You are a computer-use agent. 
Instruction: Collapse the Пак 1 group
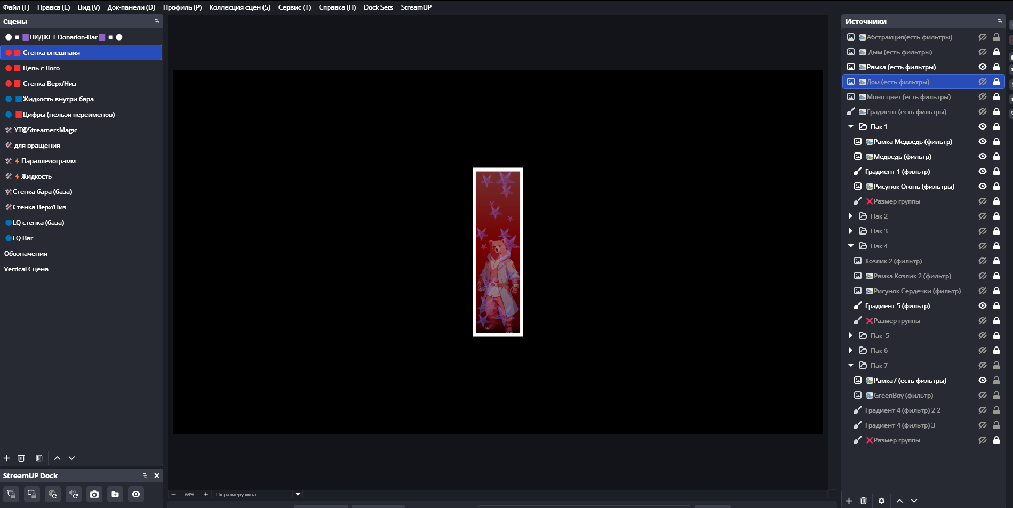click(851, 126)
